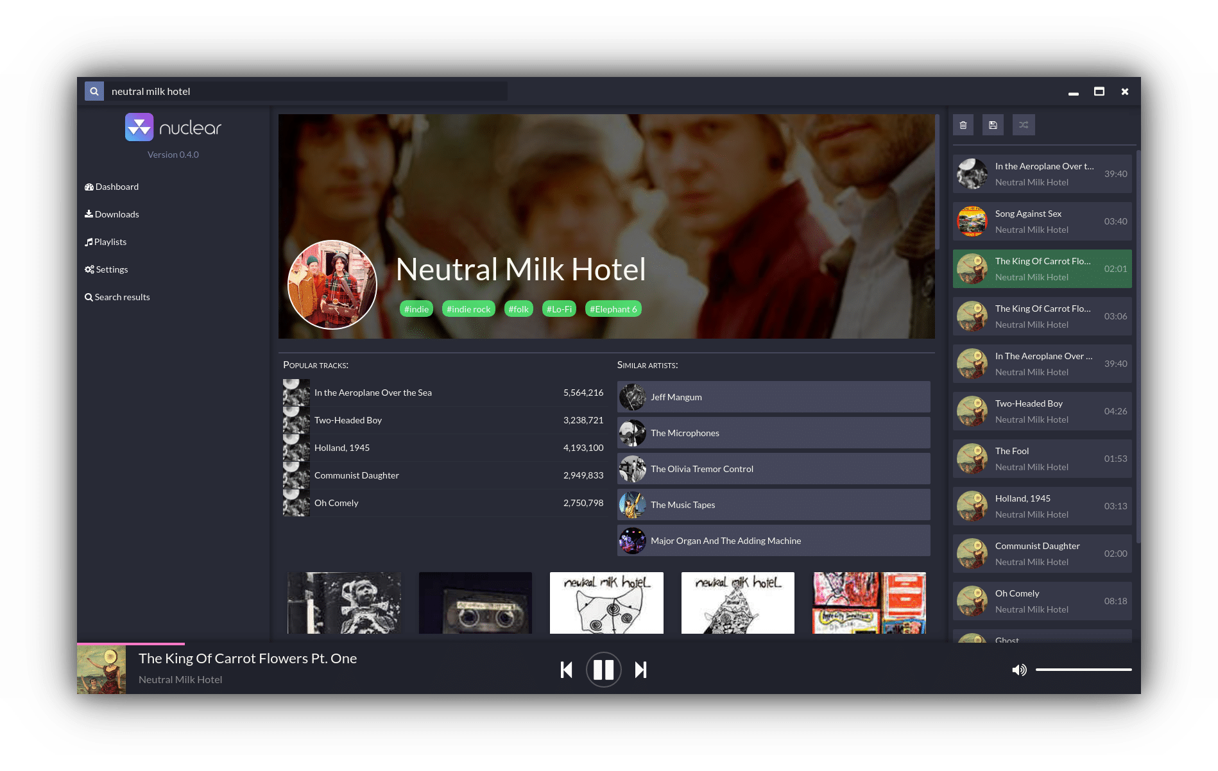
Task: Open similar artist The Music Tapes
Action: pyautogui.click(x=773, y=505)
